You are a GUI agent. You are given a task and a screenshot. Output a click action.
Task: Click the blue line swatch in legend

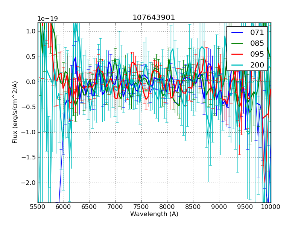pyautogui.click(x=238, y=33)
